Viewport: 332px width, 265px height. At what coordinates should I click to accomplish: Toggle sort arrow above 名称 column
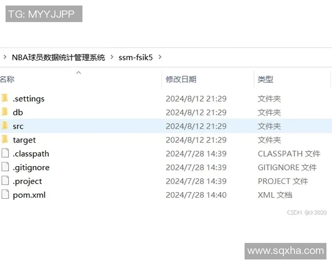[79, 73]
